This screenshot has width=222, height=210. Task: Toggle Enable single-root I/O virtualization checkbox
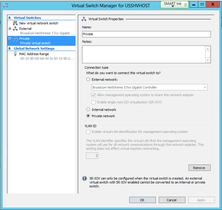93,102
